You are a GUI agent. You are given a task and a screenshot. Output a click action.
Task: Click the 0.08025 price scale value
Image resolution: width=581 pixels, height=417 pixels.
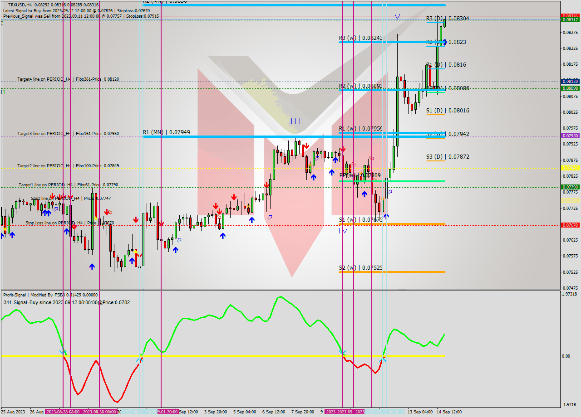pos(570,112)
